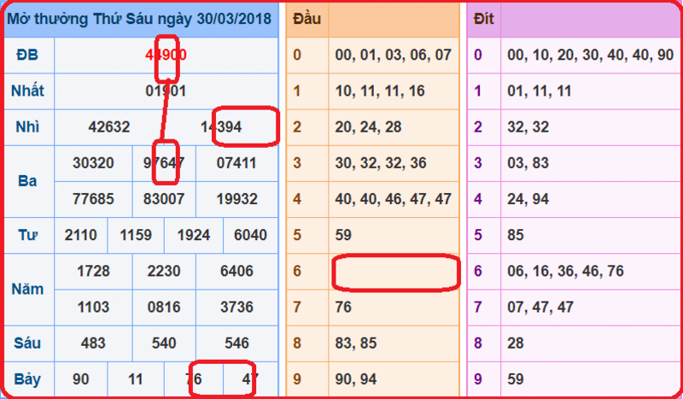Viewport: 683px width, 399px height.
Task: Click the Đít column header
Action: pos(483,19)
